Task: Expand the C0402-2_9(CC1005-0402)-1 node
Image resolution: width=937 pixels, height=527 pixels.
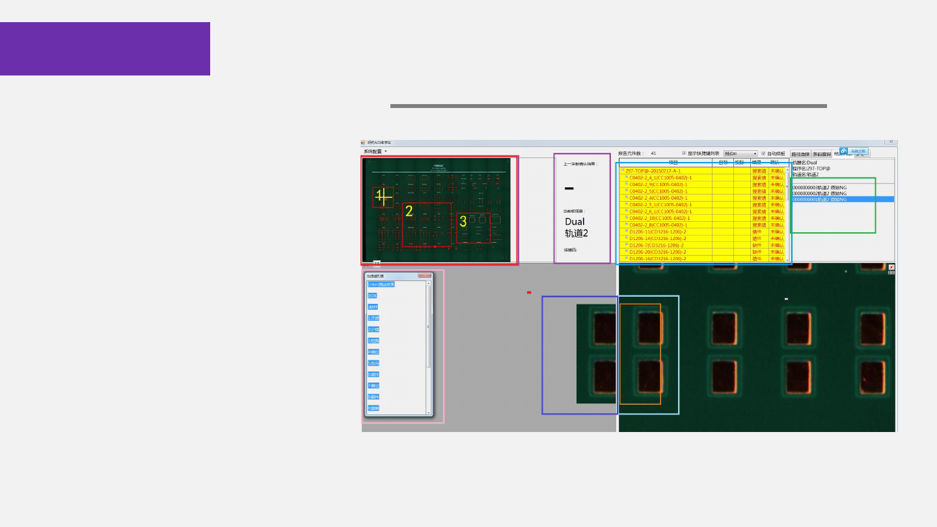Action: tap(627, 184)
